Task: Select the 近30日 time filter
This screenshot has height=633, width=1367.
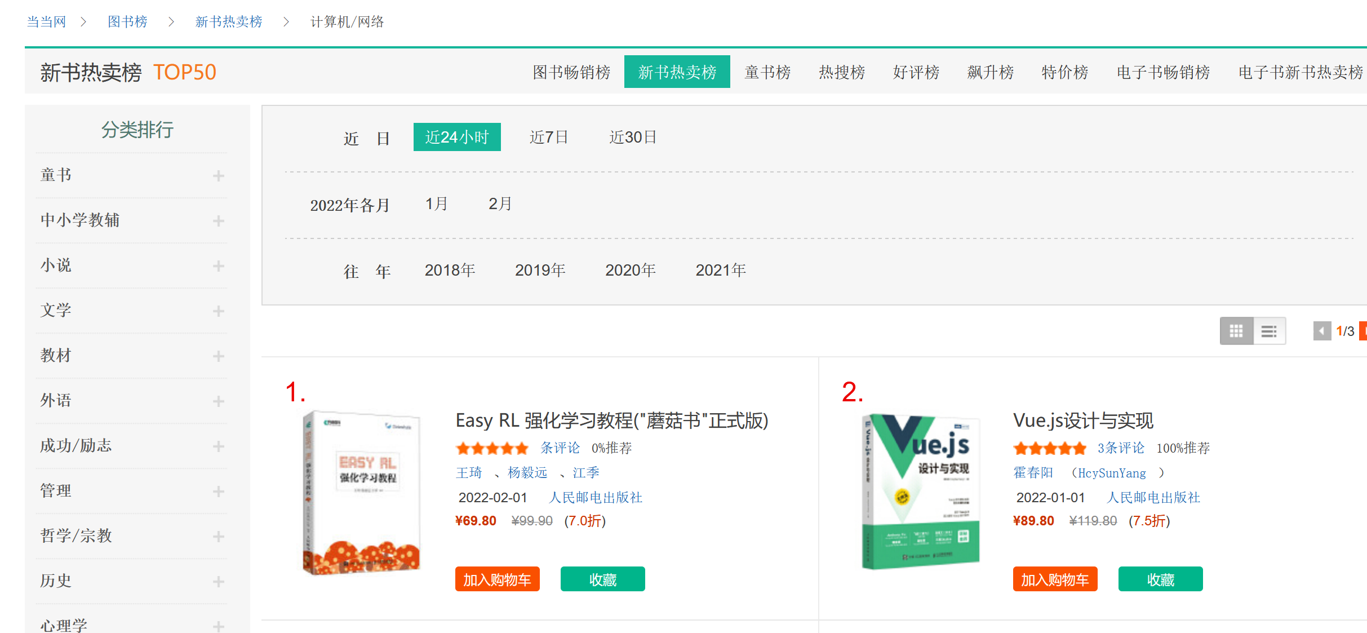Action: tap(633, 137)
